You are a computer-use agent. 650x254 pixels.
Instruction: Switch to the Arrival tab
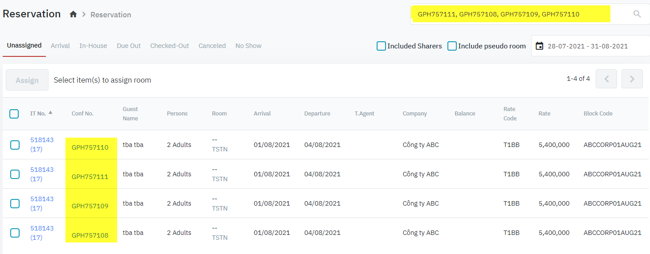tap(60, 46)
